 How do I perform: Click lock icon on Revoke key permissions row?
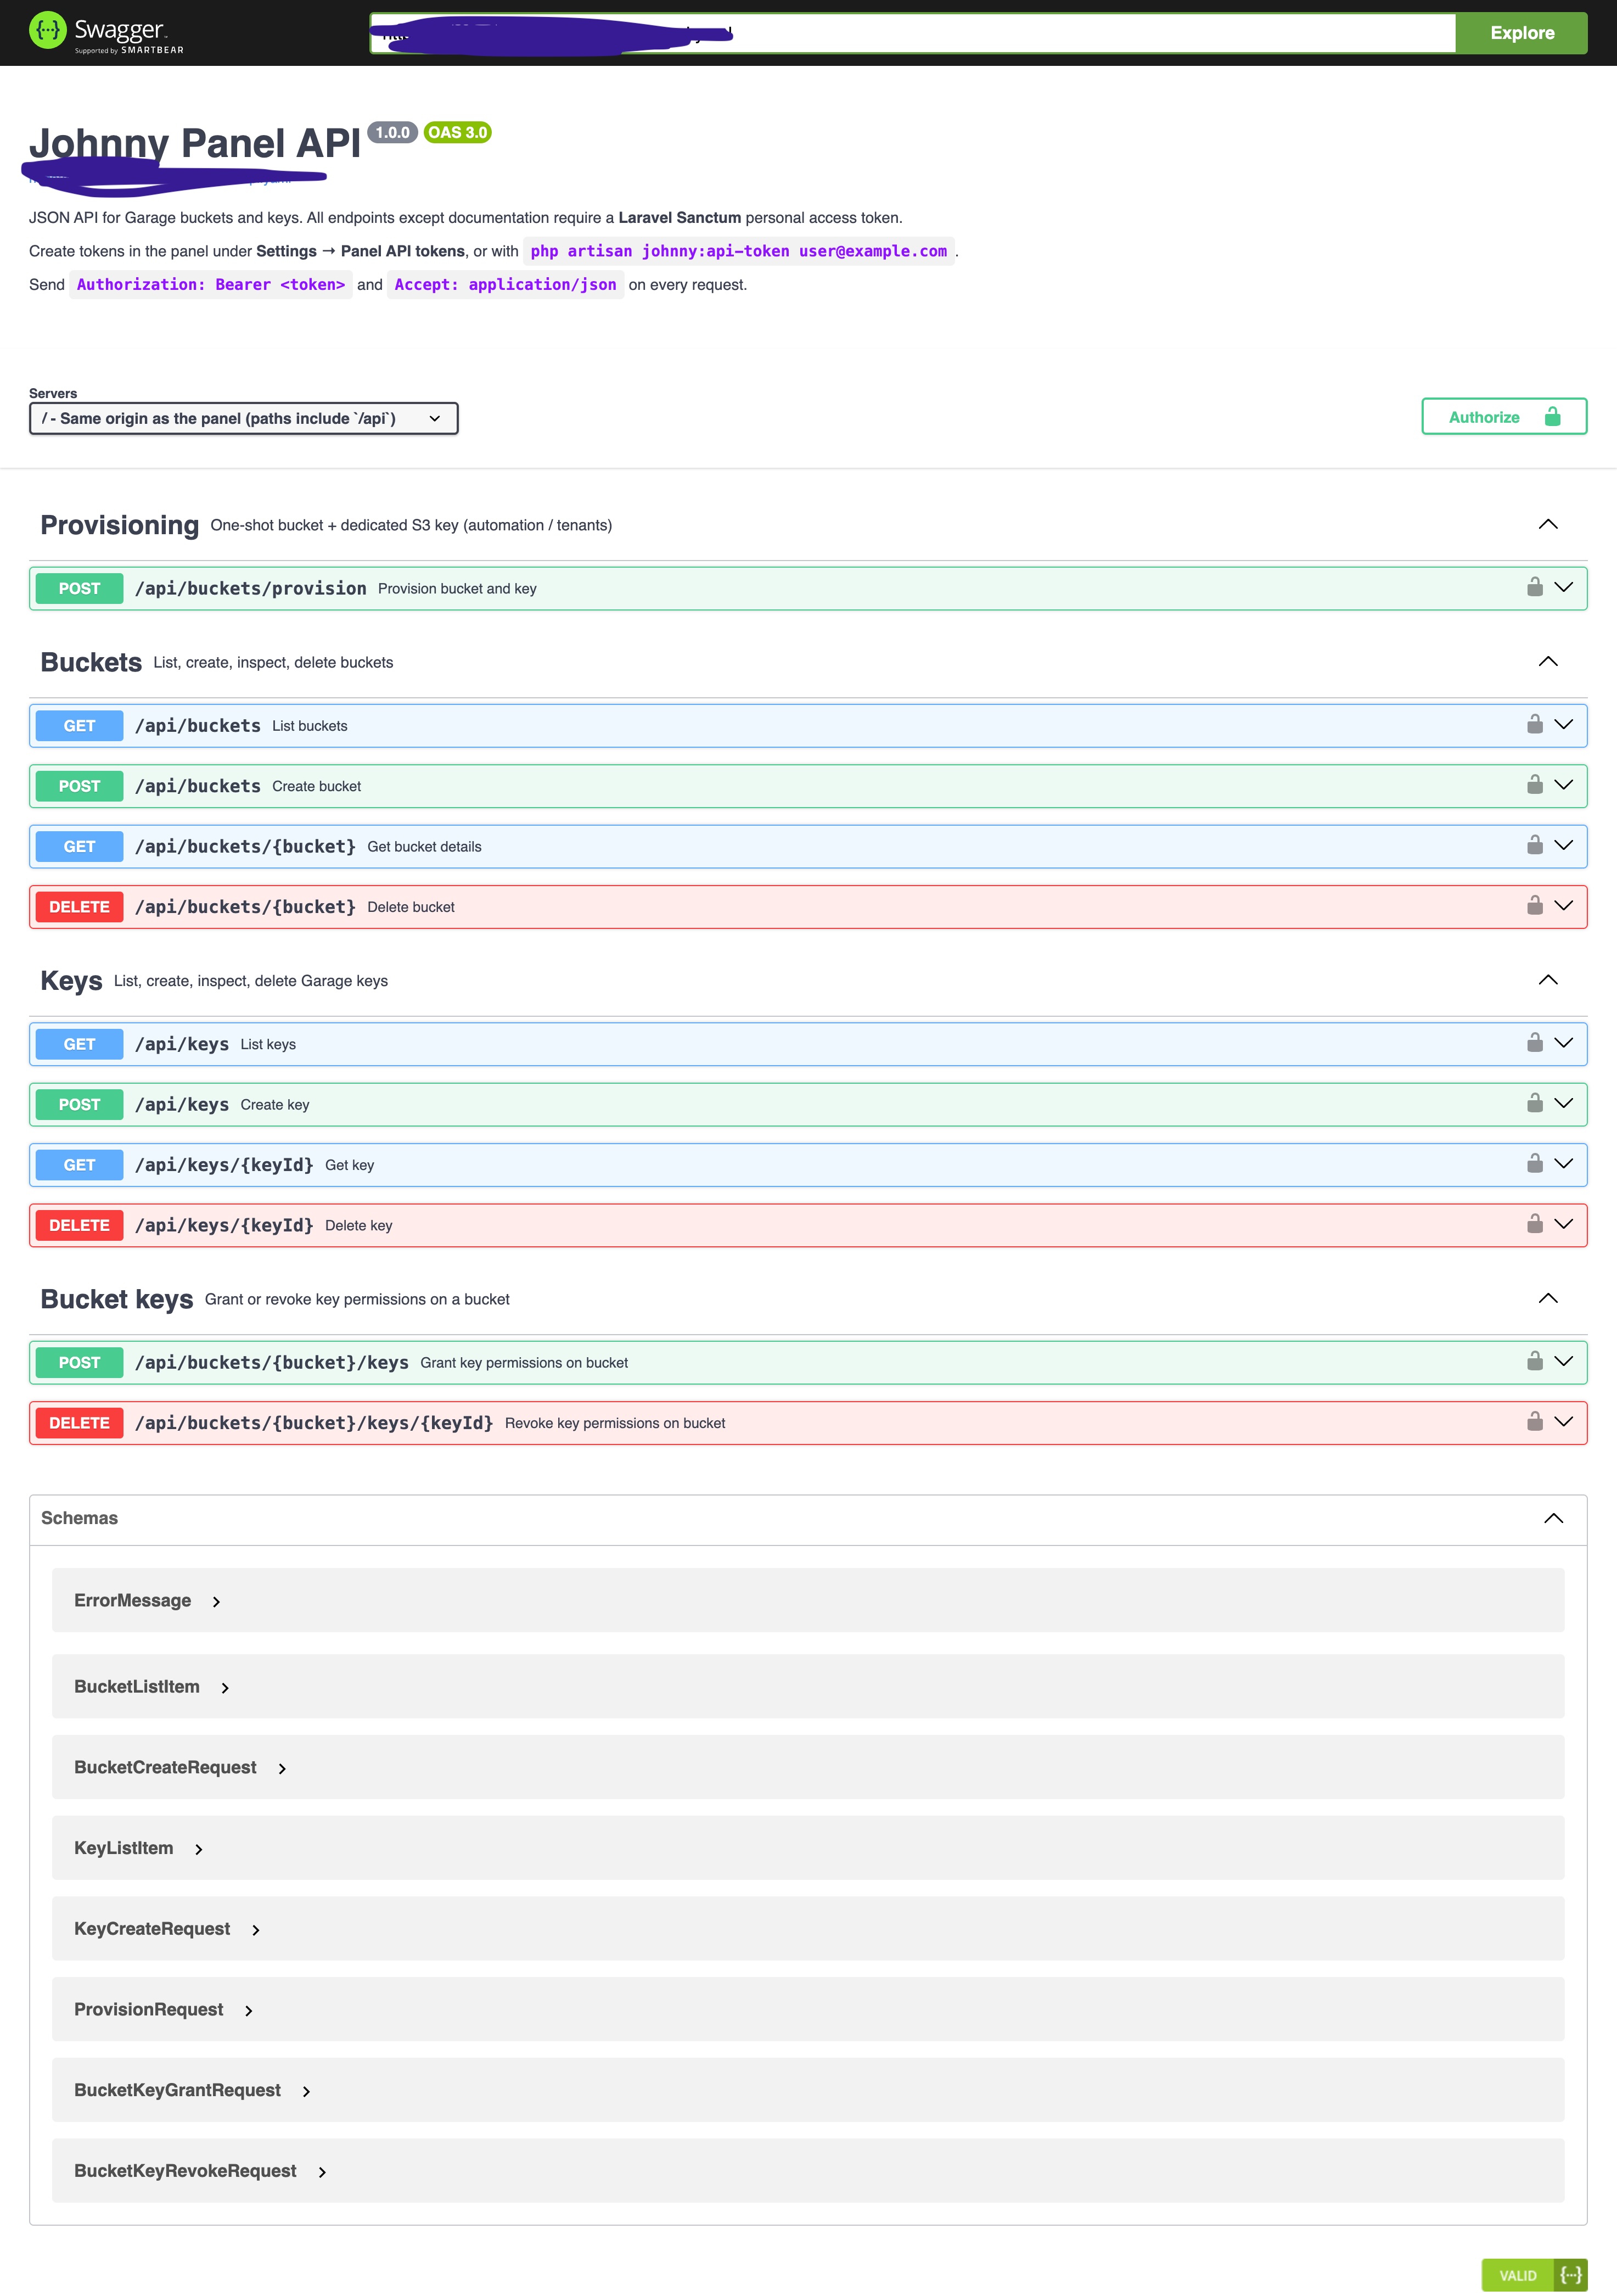(x=1535, y=1421)
